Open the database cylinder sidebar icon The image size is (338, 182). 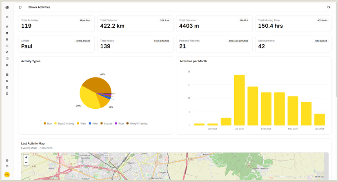pyautogui.click(x=7, y=88)
